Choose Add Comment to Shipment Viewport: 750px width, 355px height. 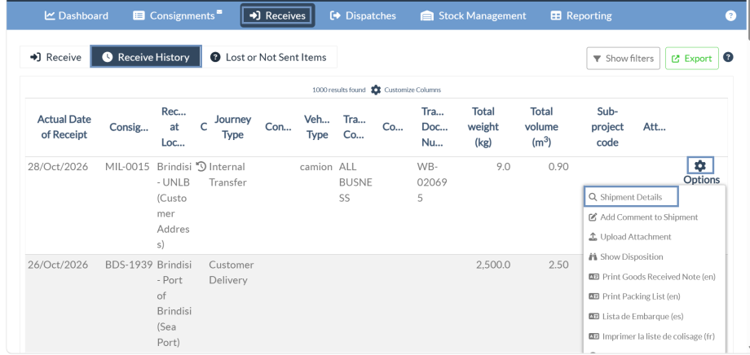[642, 217]
